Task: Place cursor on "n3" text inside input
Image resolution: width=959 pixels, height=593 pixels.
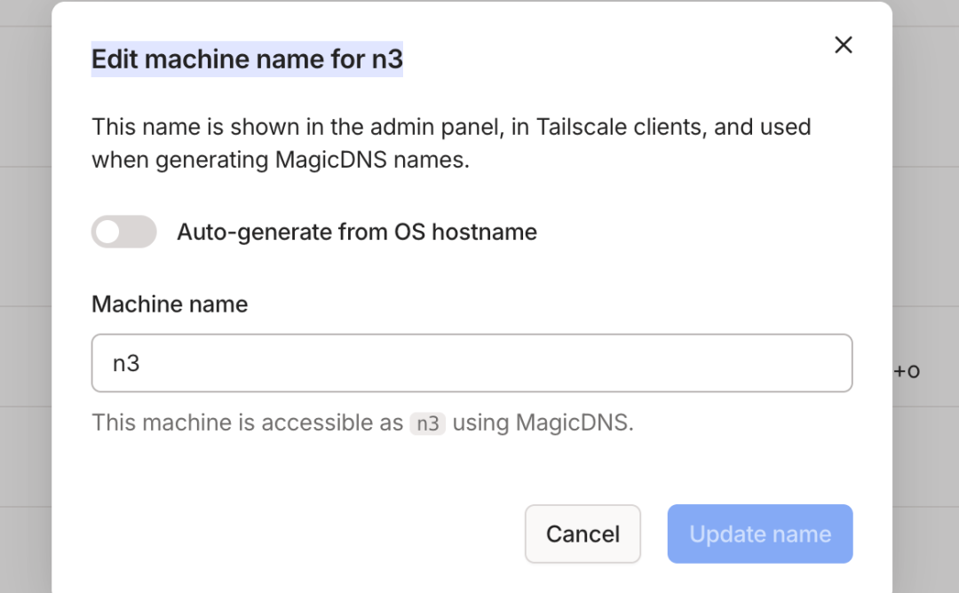Action: pos(126,363)
